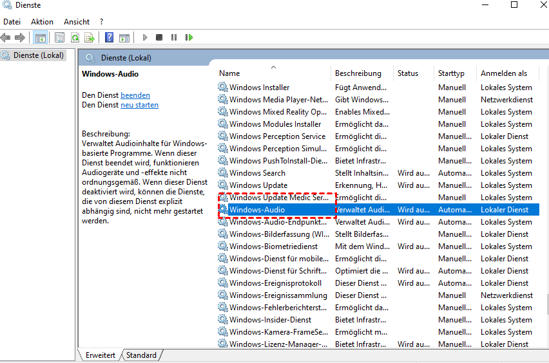
Task: Open the Ansicht menu
Action: click(x=77, y=22)
